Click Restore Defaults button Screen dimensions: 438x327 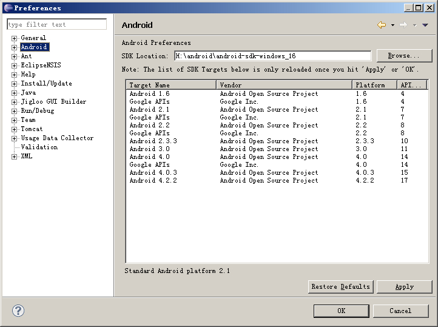(340, 287)
